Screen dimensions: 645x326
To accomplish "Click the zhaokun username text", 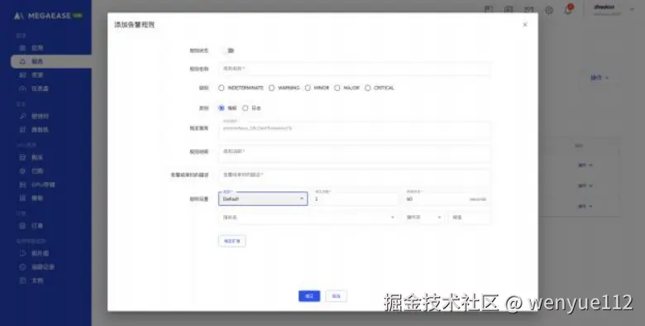I will (604, 7).
